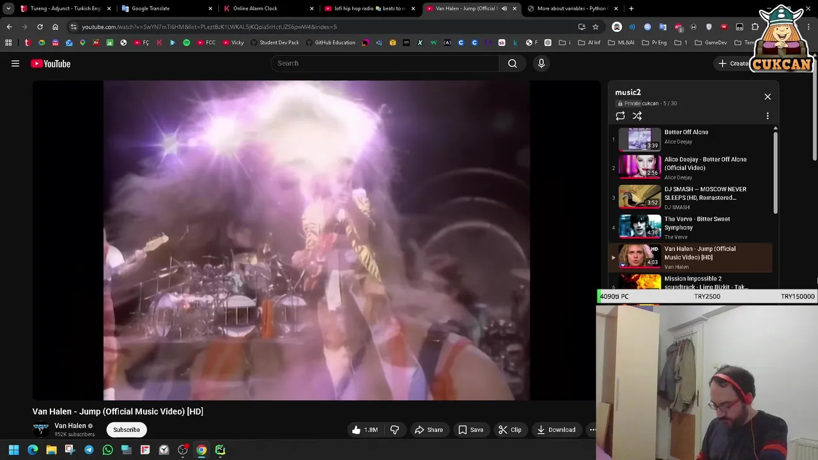Play Mission Impossible 2 soundtrack item
Viewport: 818px width, 460px height.
click(691, 282)
